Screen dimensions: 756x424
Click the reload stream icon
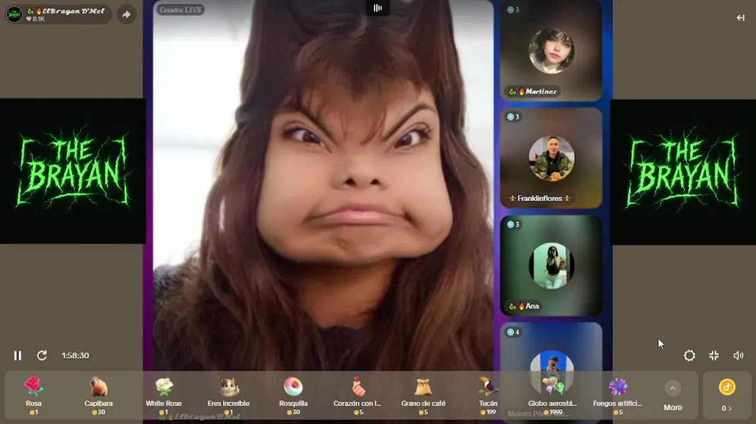point(42,356)
